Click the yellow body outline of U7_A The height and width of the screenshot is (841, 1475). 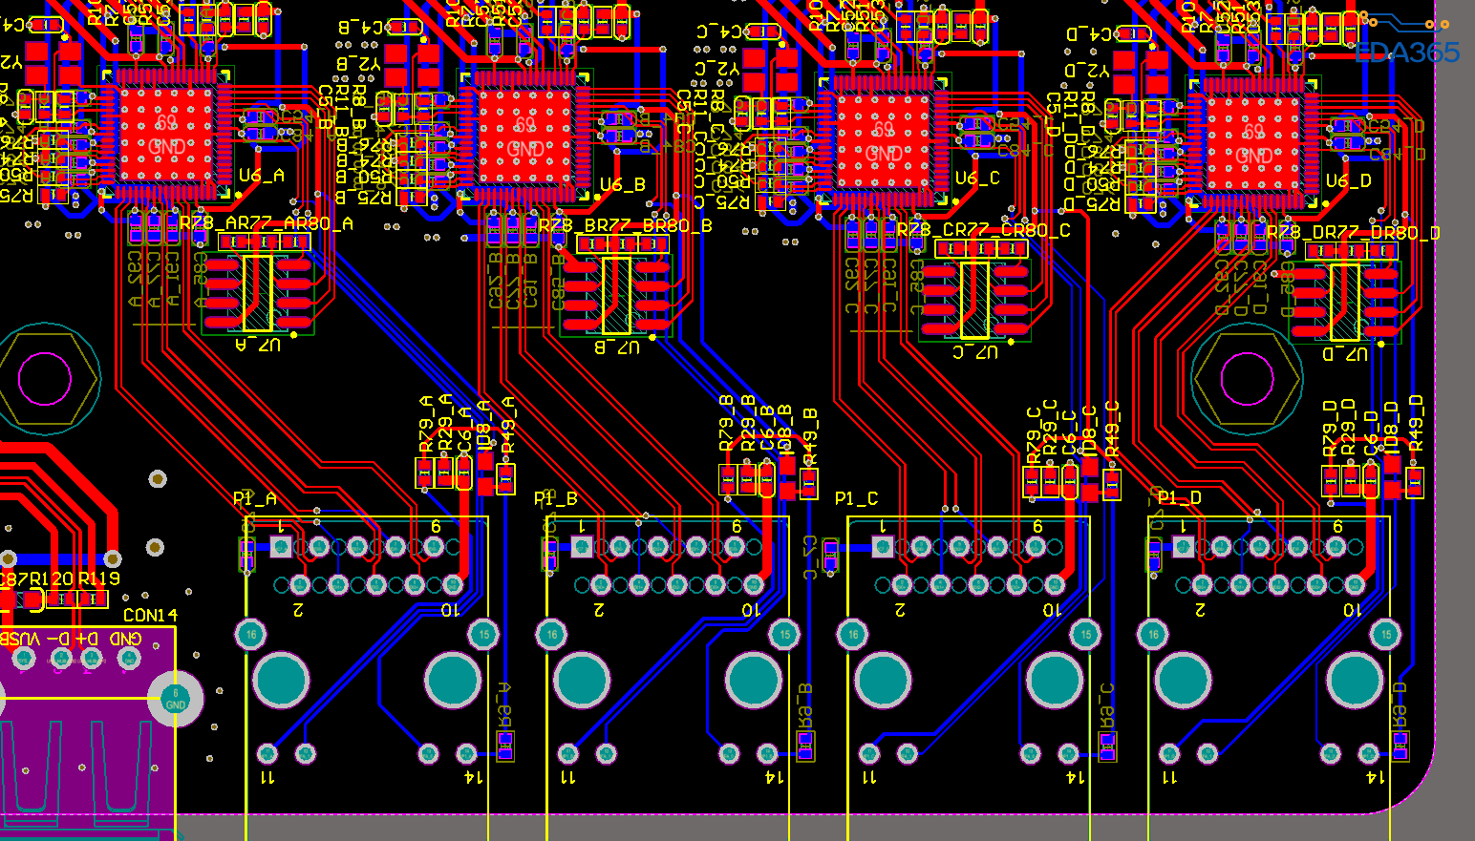point(258,293)
